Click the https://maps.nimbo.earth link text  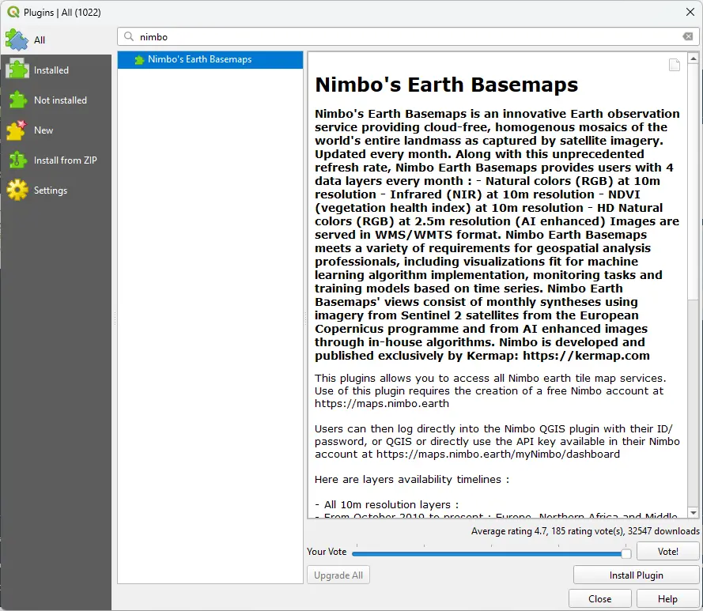381,403
